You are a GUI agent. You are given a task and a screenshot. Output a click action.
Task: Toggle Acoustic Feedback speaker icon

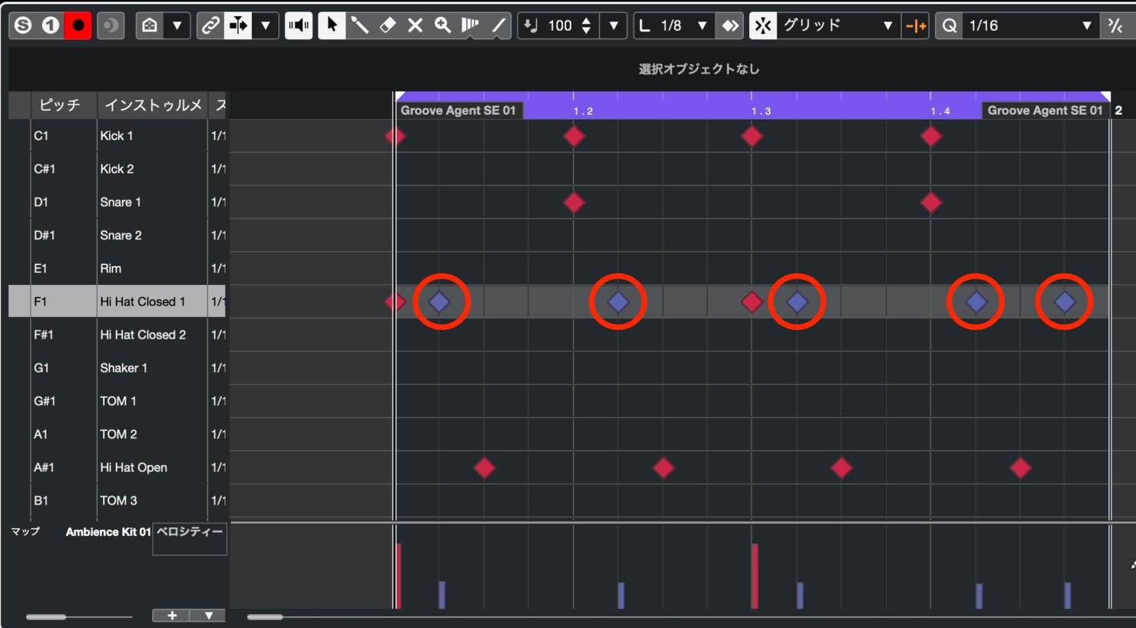point(299,25)
